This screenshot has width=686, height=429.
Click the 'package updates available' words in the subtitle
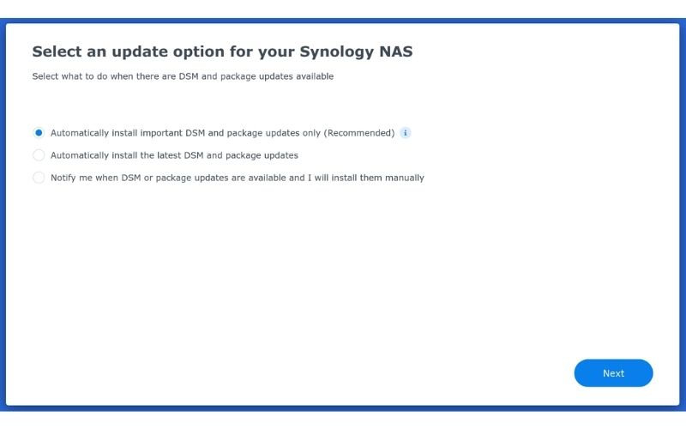coord(277,76)
